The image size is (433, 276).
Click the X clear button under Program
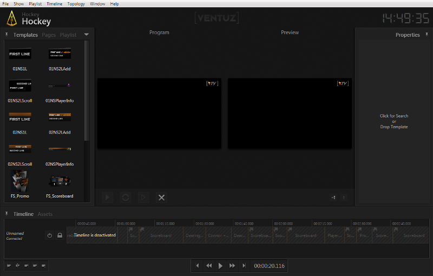(x=161, y=198)
